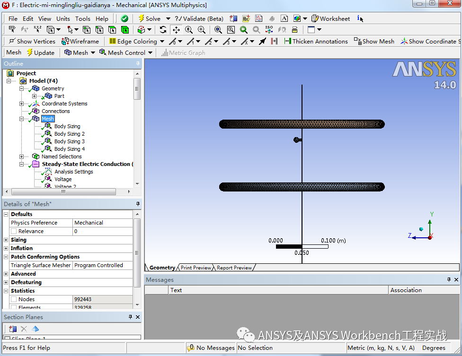Click the Abc tag annotation icon
The image size is (462, 356).
click(x=246, y=18)
